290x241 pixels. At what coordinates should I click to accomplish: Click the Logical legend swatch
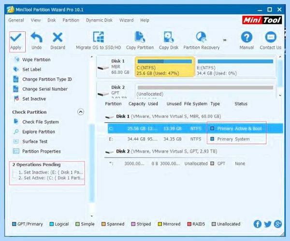pos(52,224)
